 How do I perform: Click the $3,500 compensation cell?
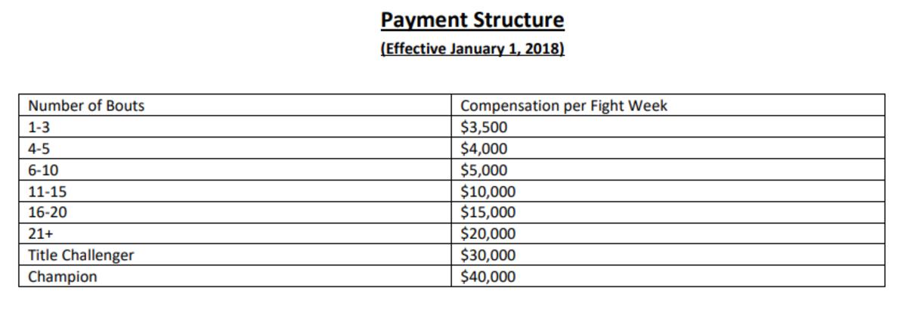[484, 127]
